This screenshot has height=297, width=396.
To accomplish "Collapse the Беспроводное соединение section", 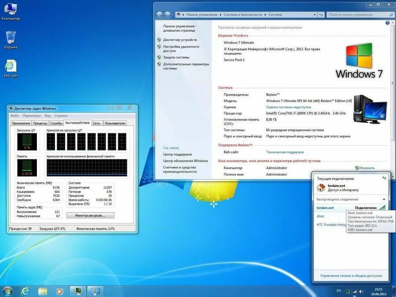I will point(384,199).
